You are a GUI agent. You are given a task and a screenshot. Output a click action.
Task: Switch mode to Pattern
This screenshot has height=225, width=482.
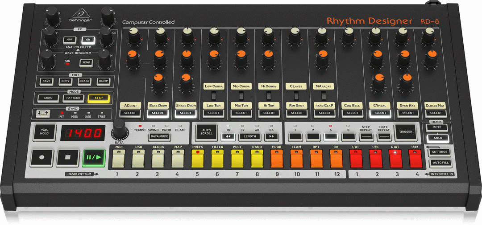click(72, 98)
